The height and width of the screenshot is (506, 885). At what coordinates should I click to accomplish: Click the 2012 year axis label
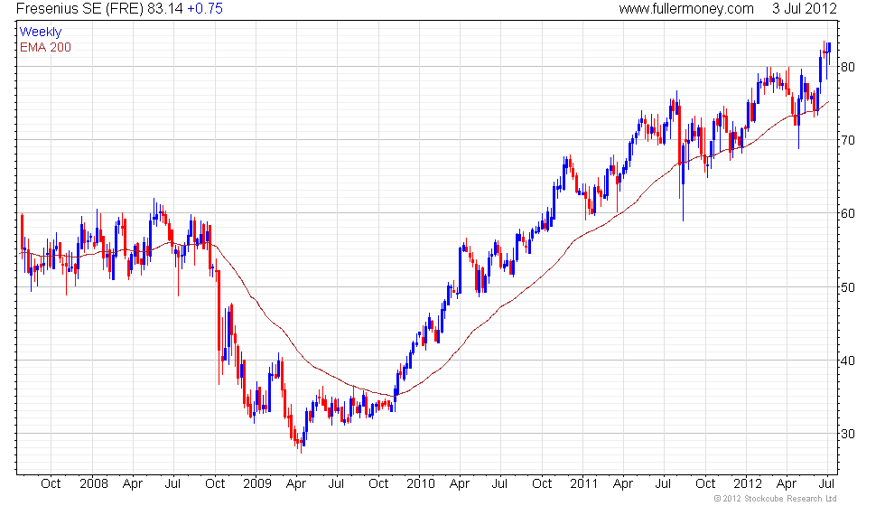[x=748, y=484]
